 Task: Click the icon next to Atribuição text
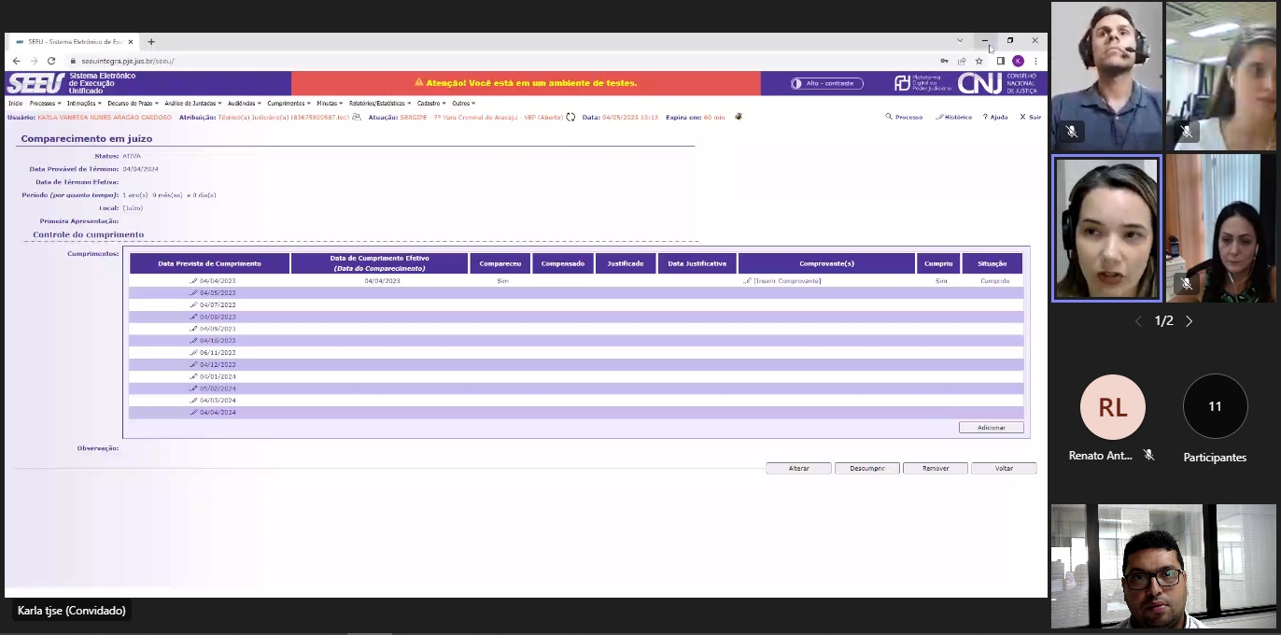[x=357, y=118]
